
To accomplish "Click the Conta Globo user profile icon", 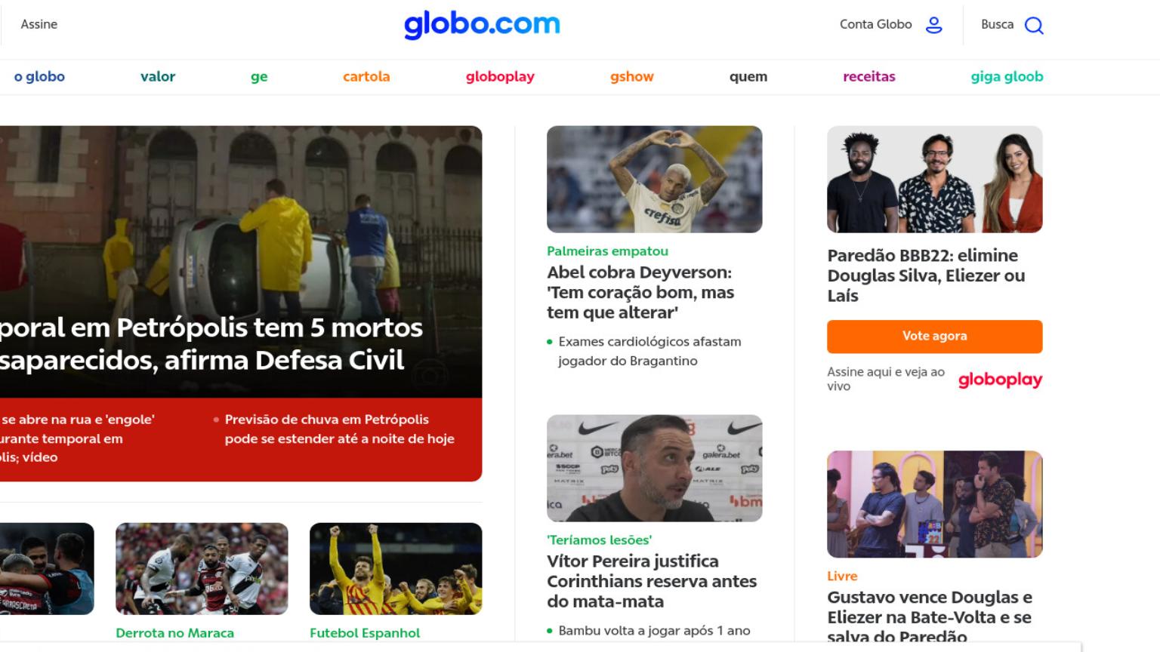I will [934, 25].
